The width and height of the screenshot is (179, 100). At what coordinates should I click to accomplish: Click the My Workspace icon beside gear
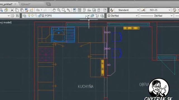[17, 16]
